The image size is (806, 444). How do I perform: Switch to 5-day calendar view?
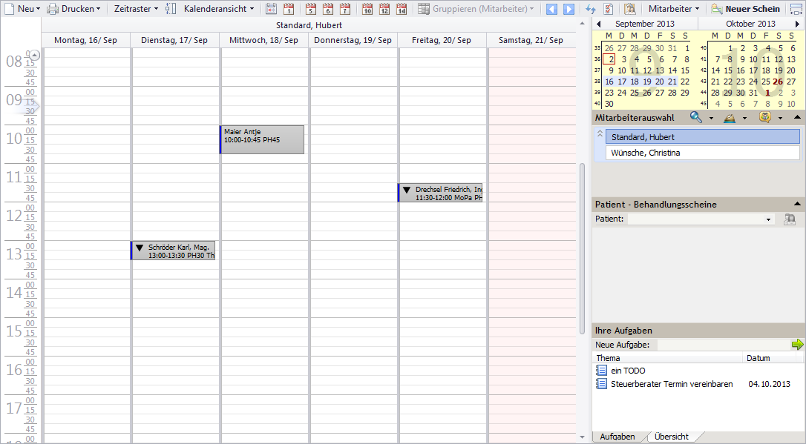(x=310, y=9)
